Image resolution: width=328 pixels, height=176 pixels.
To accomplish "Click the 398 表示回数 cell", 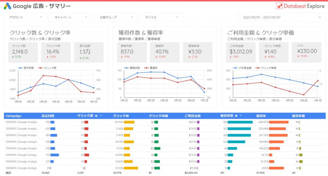I will [x=48, y=149].
